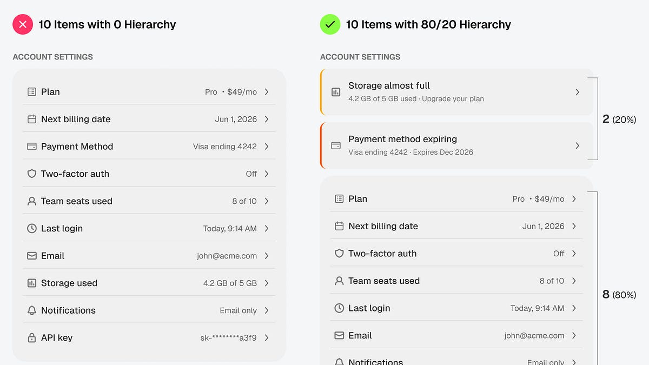Expand Email chevron in 80/20 Hierarchy list
The image size is (649, 365).
pos(574,335)
